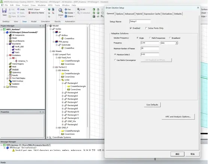Click the 确定 (OK) button in the dialog
The image size is (208, 164).
tap(177, 154)
